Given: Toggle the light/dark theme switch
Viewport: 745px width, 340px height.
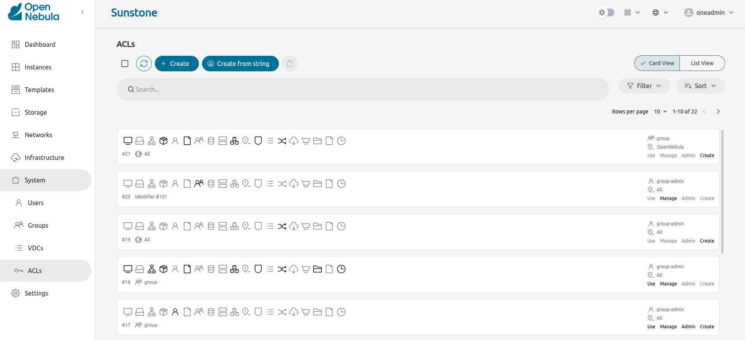Looking at the screenshot, I should 606,12.
